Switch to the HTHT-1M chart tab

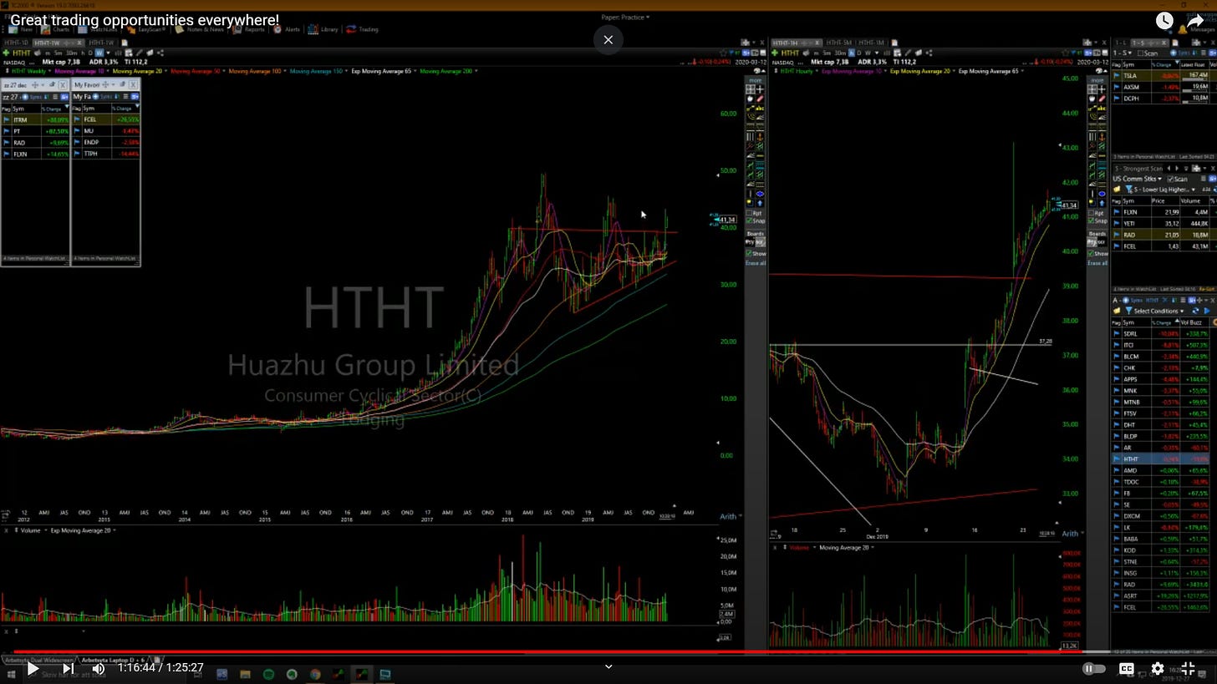(873, 43)
